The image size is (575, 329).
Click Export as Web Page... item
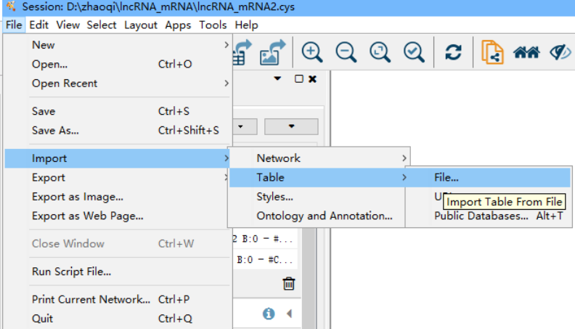click(87, 216)
